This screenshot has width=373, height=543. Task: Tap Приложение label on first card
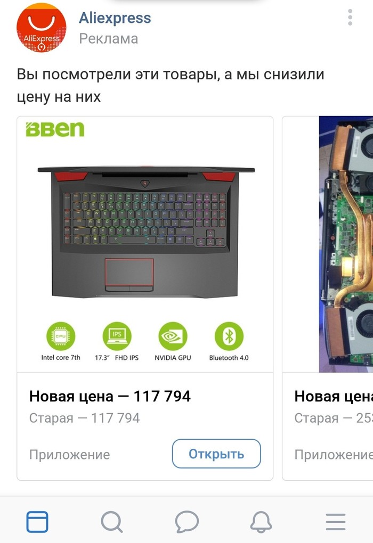(69, 455)
